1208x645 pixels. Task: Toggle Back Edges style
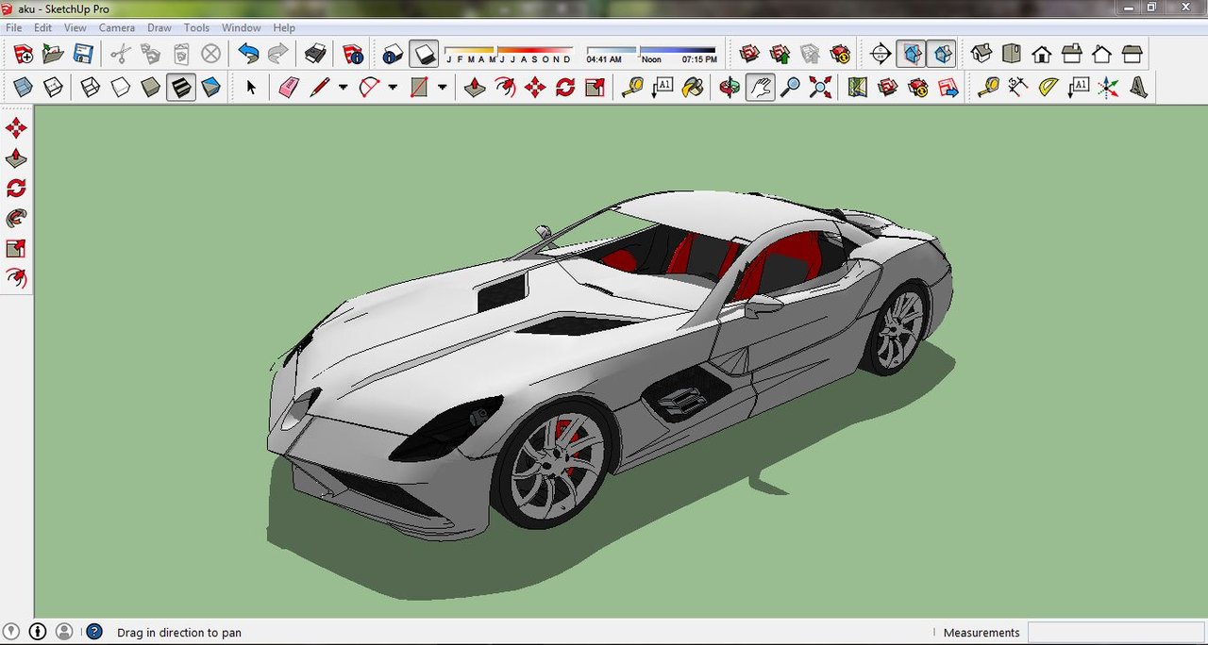pyautogui.click(x=53, y=88)
